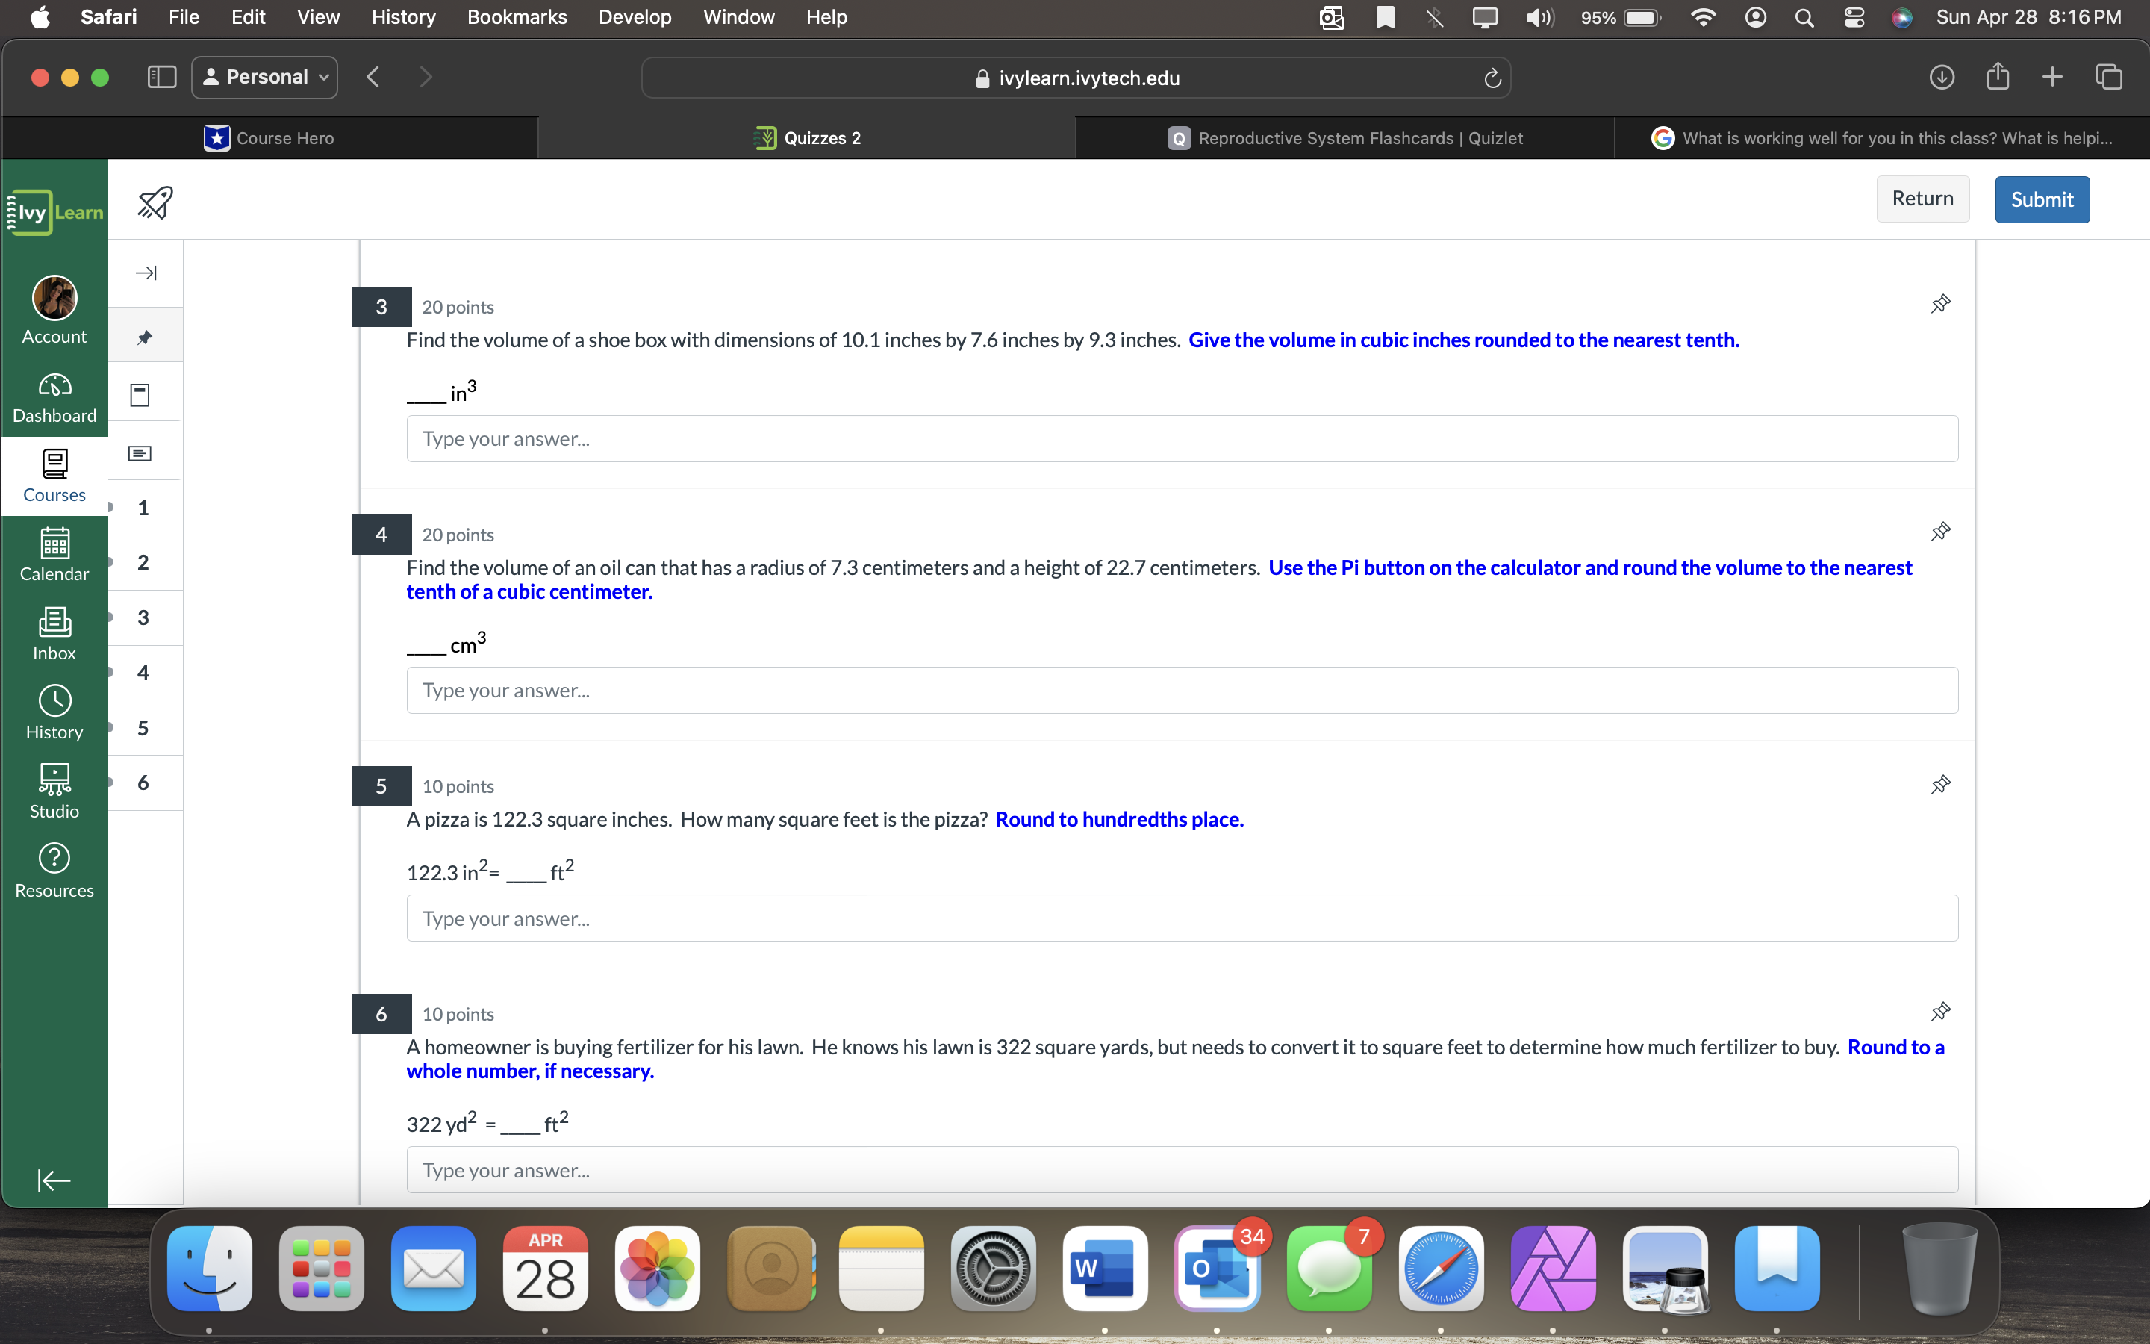Toggle the pin on question 6
The width and height of the screenshot is (2150, 1344).
pos(1940,1012)
